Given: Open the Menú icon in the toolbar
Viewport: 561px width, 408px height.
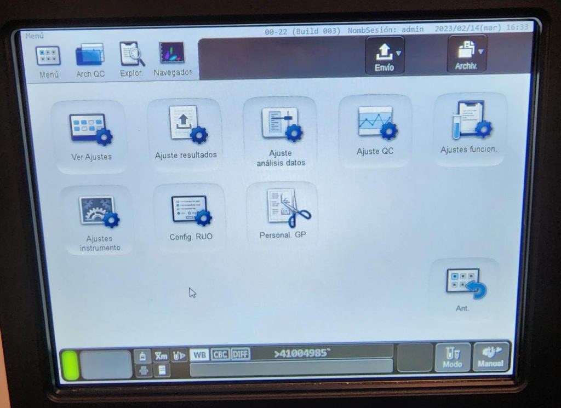Looking at the screenshot, I should [48, 61].
